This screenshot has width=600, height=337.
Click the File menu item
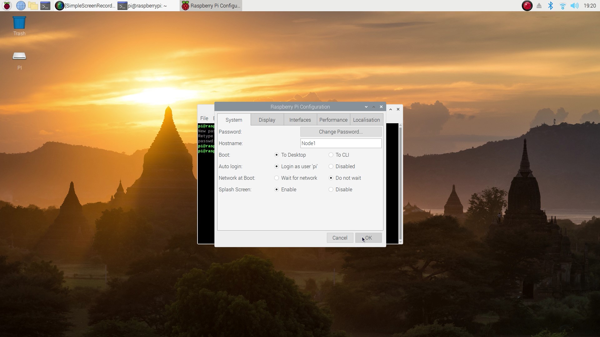[x=203, y=118]
